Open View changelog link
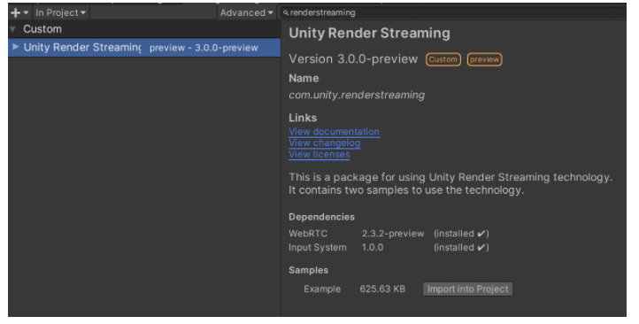639x324 pixels. point(325,143)
